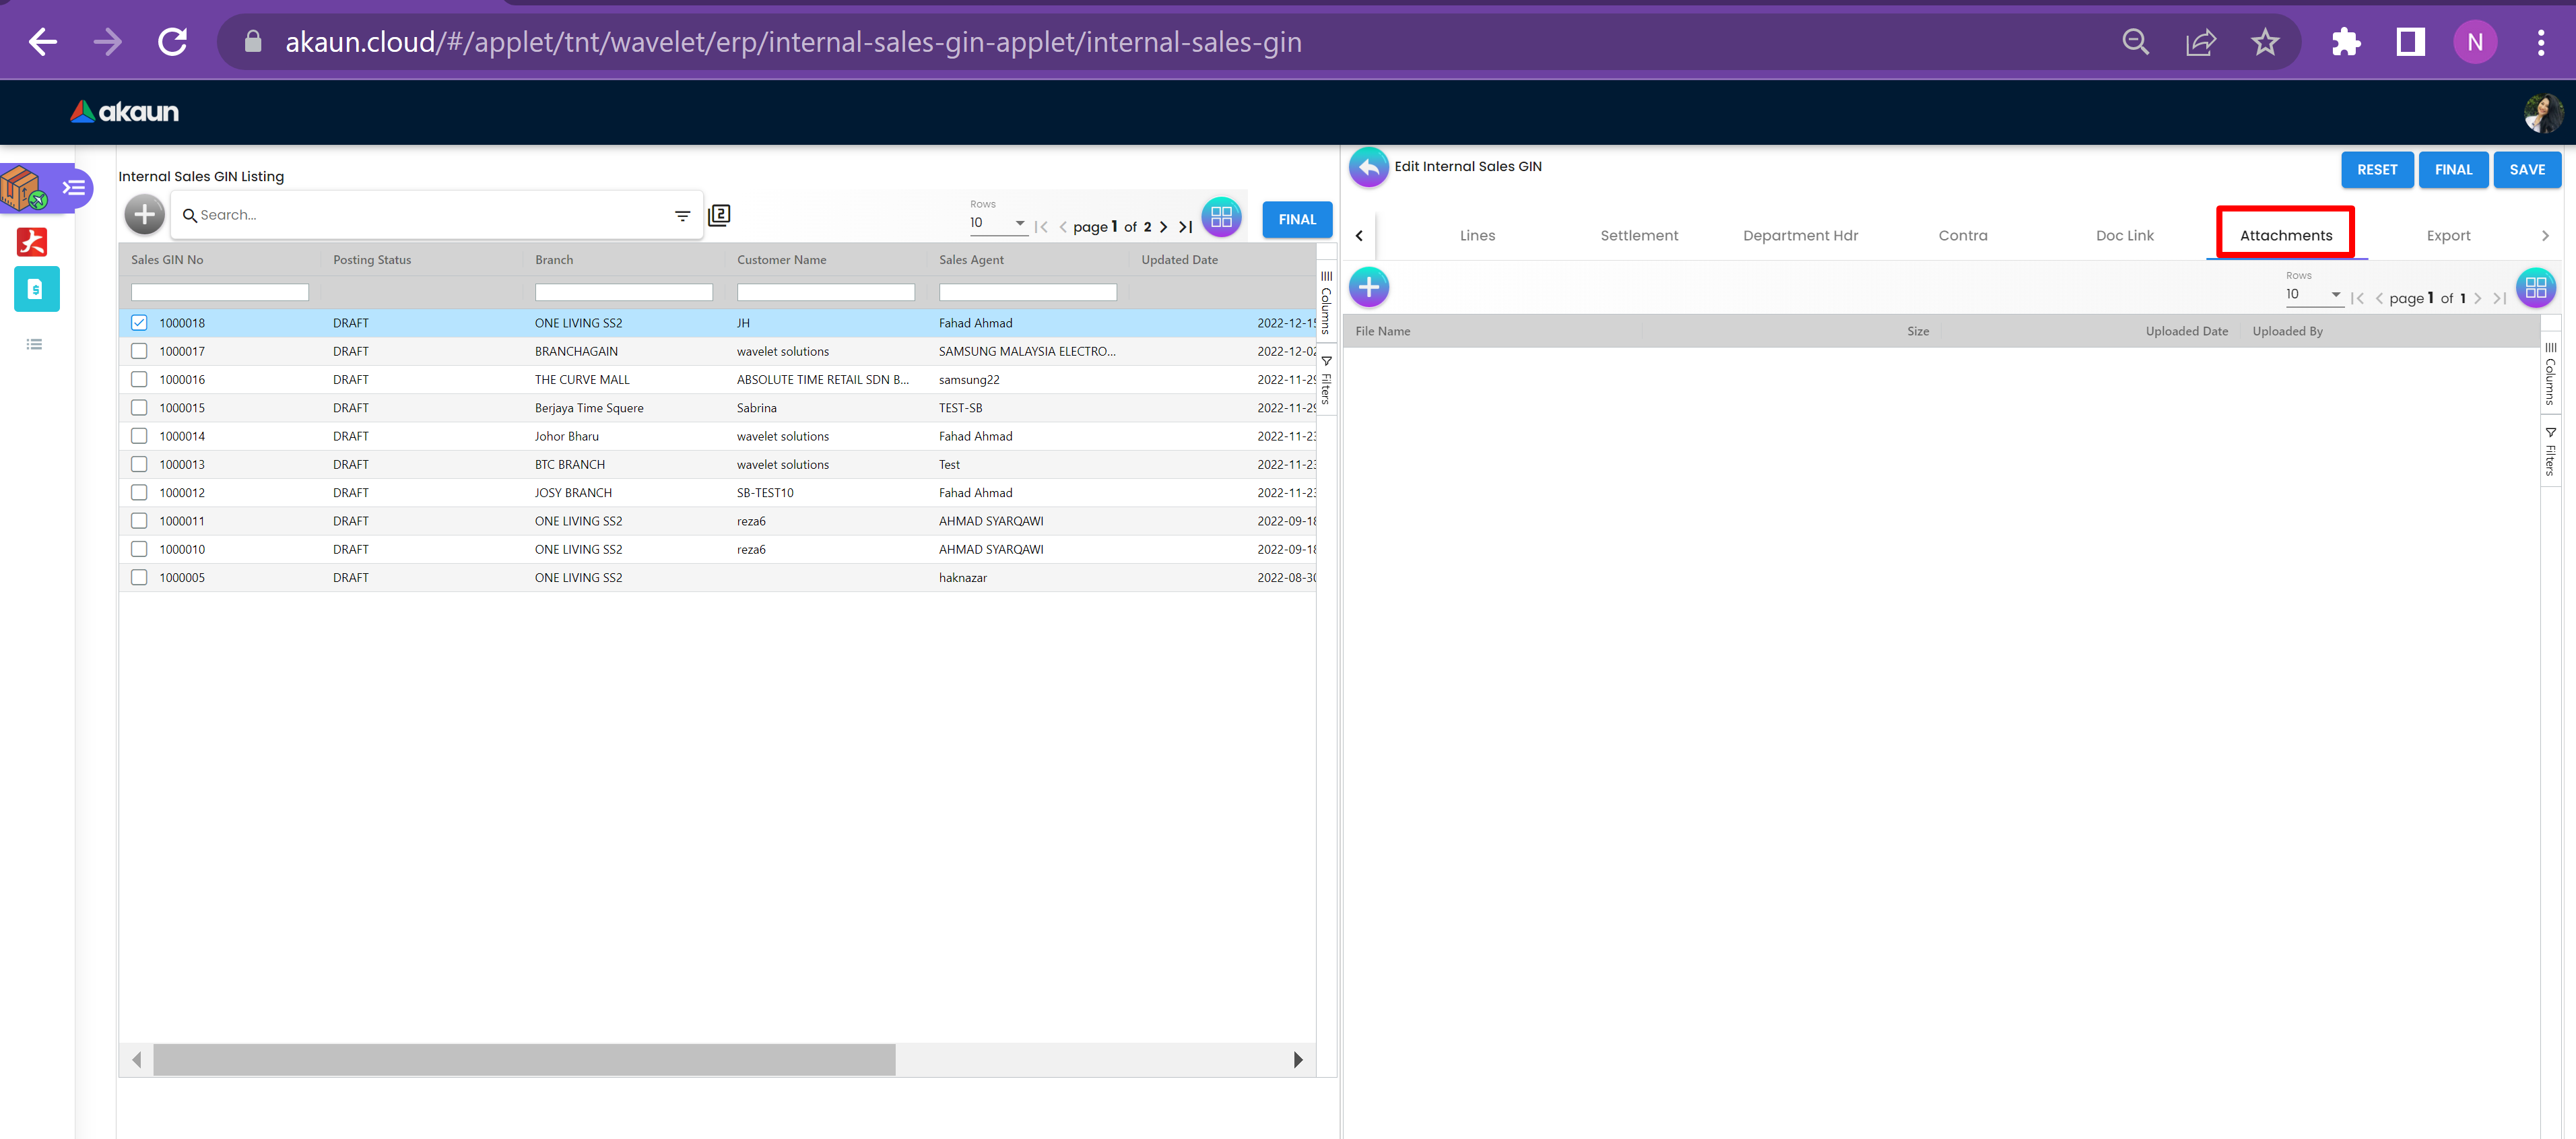Screen dimensions: 2576x1139
Task: Open the attachments Rows per page dropdown
Action: pyautogui.click(x=2313, y=295)
